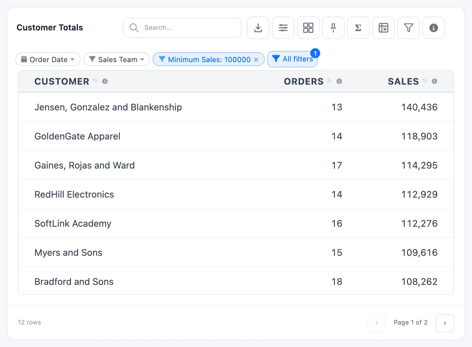472x347 pixels.
Task: Go to next page arrow
Action: [x=445, y=323]
